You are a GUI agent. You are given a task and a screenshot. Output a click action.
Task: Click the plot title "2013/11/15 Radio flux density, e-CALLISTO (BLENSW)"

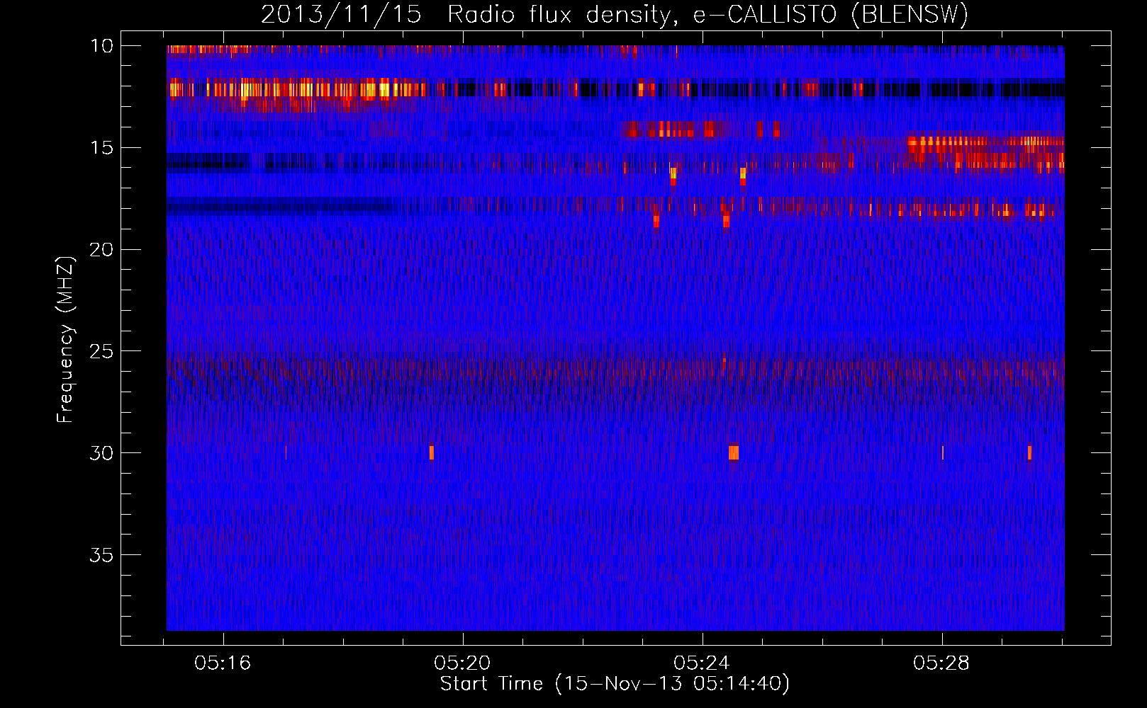[x=614, y=14]
